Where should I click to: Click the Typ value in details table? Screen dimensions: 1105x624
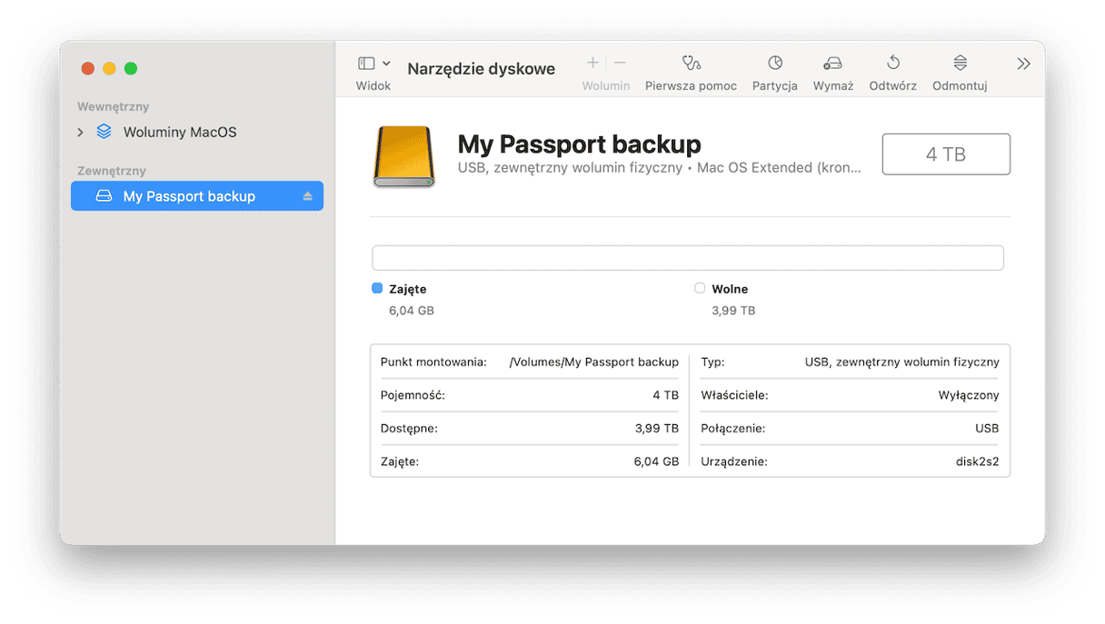pyautogui.click(x=902, y=362)
